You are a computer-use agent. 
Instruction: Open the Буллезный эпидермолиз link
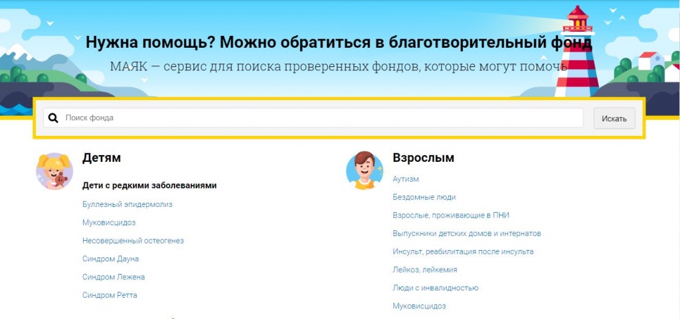127,204
